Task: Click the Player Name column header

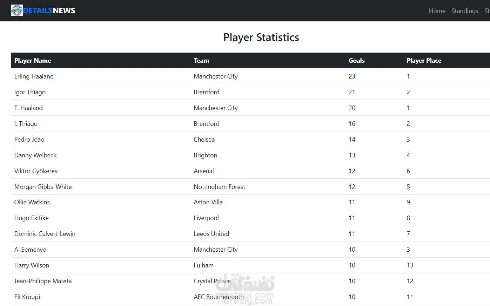Action: 33,61
